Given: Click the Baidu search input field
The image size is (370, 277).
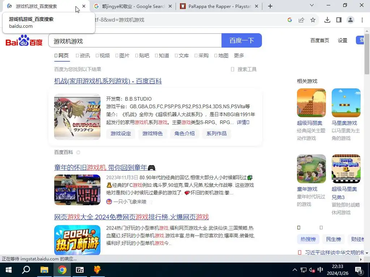Looking at the screenshot, I should [x=135, y=40].
